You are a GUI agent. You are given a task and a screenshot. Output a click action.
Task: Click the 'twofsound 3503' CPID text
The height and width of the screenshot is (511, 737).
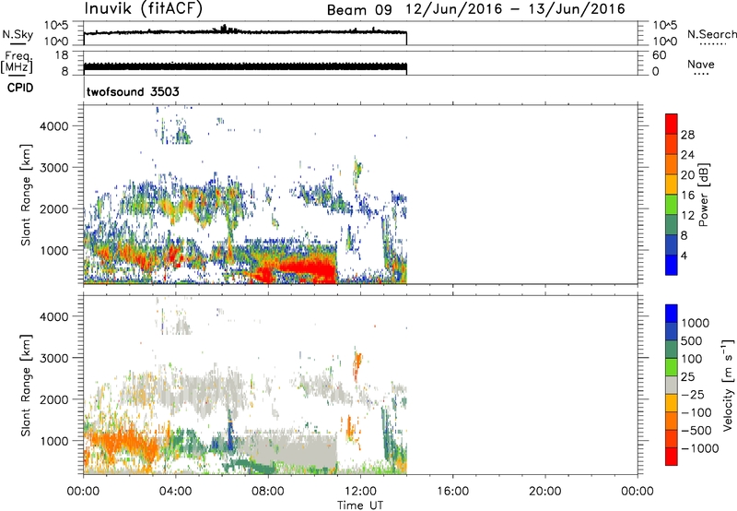coord(133,91)
